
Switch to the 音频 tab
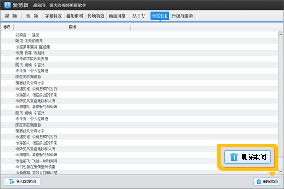coord(32,16)
